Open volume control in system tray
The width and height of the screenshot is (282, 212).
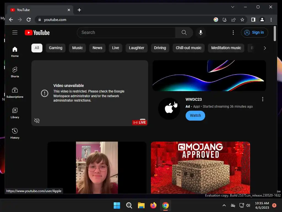248,205
